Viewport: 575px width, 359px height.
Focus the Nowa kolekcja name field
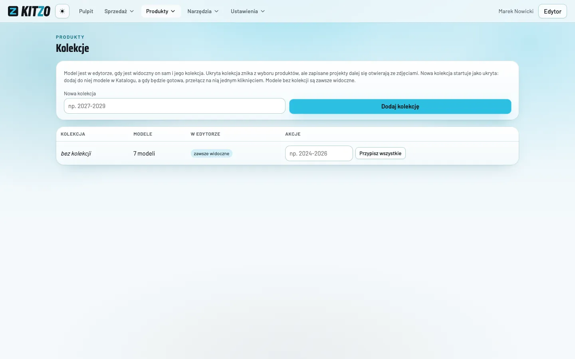pos(174,106)
